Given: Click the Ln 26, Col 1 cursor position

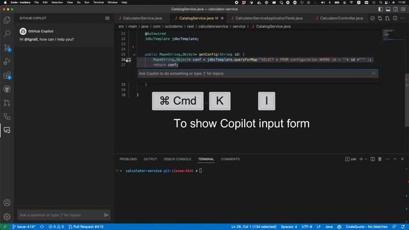Looking at the screenshot, I should [x=254, y=227].
